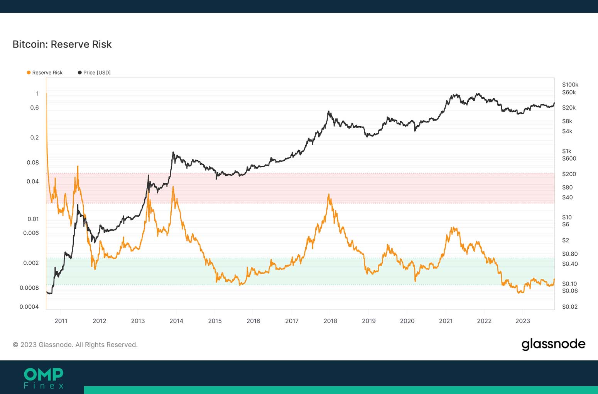Select the 2016 x-axis label
Screen dimensions: 598x394
253,321
